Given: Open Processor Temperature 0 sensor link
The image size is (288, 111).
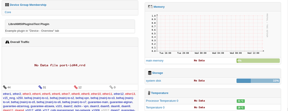Looking at the screenshot, I should click(x=162, y=101).
